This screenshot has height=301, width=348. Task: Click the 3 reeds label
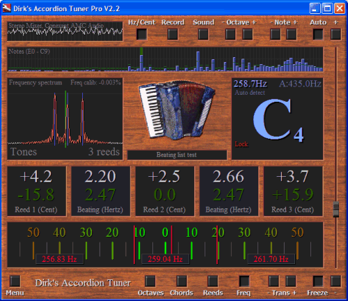click(x=104, y=152)
